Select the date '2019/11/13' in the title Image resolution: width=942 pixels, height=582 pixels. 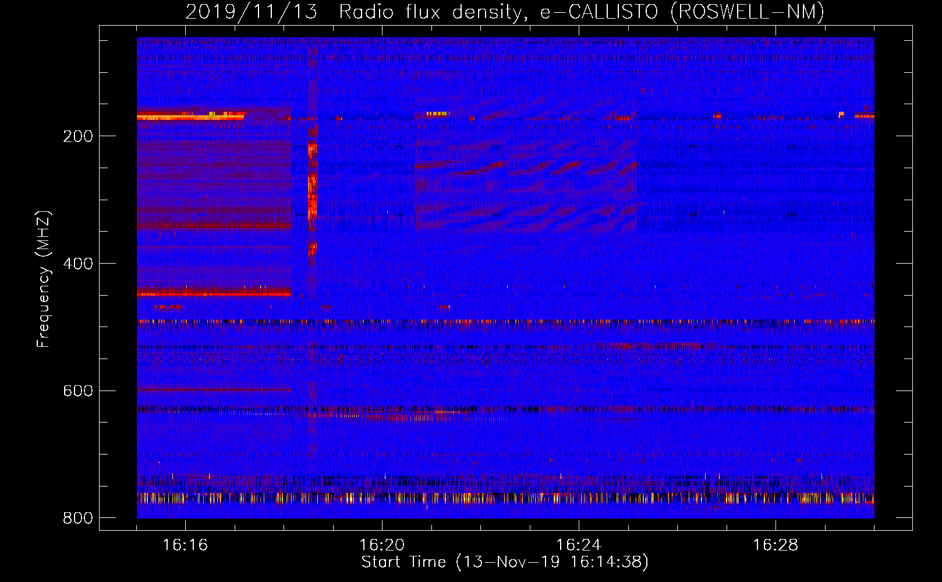click(x=252, y=12)
